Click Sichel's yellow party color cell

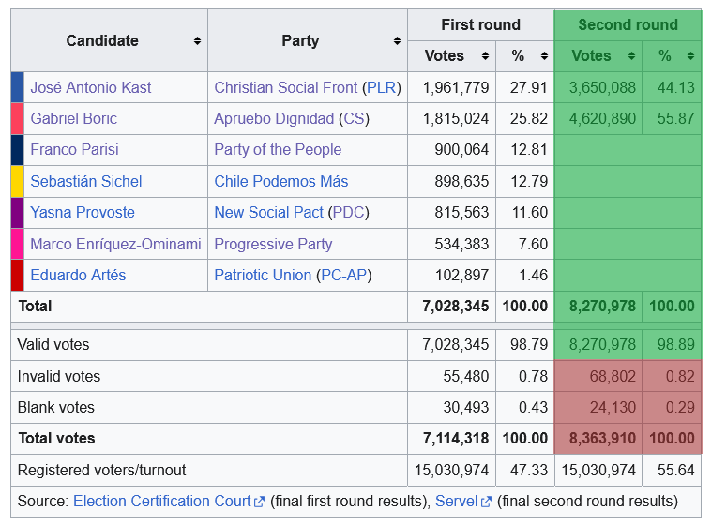pyautogui.click(x=17, y=181)
